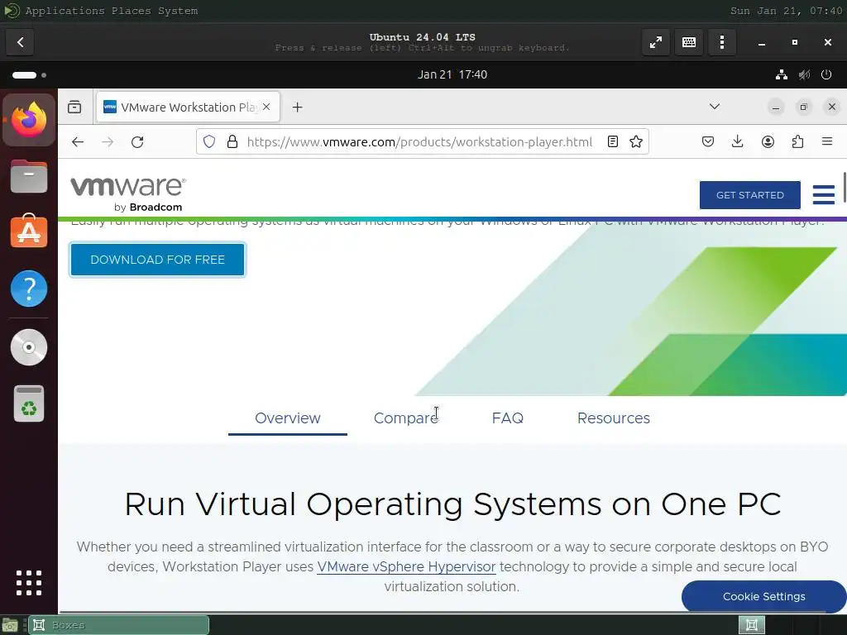This screenshot has width=847, height=635.
Task: Open the Help icon in the dock
Action: point(29,289)
